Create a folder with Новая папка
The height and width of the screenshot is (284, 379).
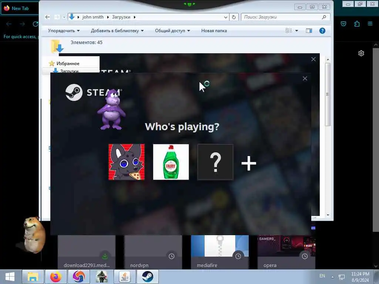[x=214, y=31]
